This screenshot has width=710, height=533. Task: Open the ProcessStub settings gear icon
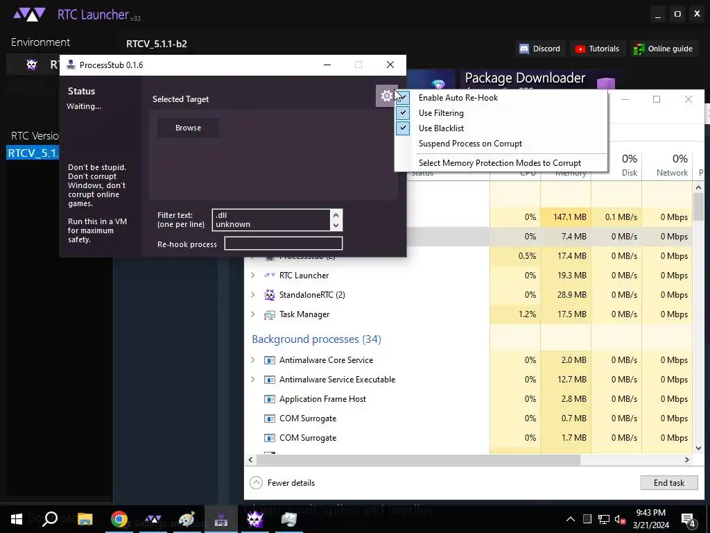386,96
